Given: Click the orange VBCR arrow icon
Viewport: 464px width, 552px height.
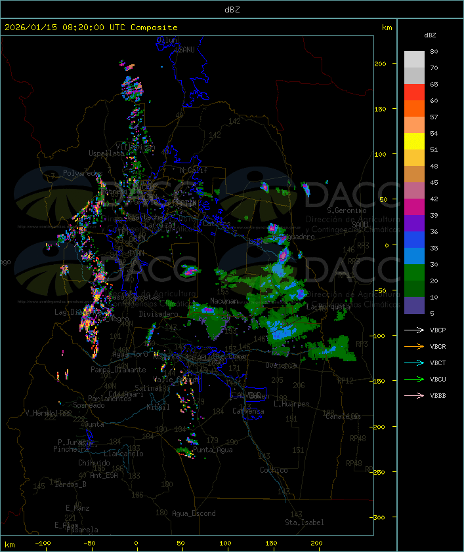Looking at the screenshot, I should click(x=414, y=346).
